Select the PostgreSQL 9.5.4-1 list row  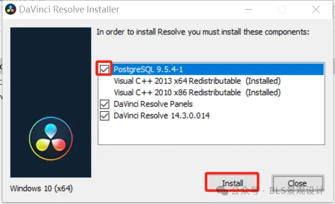pos(211,69)
